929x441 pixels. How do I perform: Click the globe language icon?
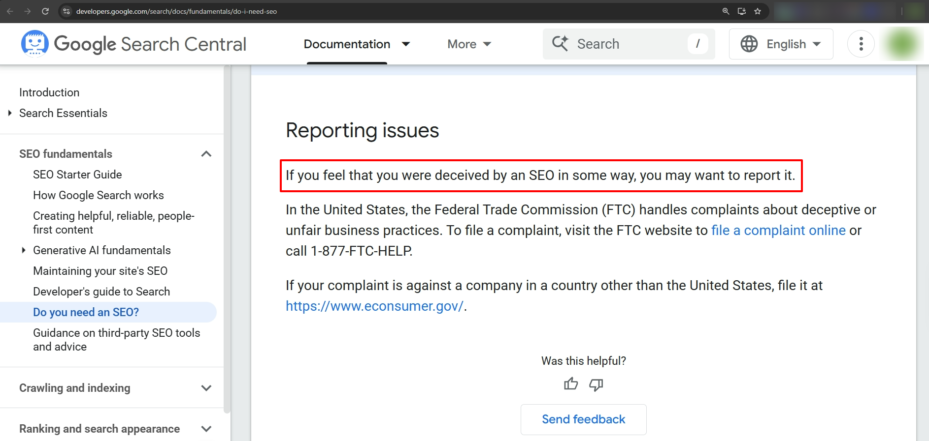749,44
